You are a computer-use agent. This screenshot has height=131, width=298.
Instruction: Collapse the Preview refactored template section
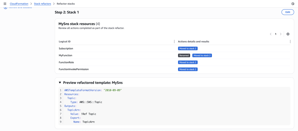click(x=60, y=83)
